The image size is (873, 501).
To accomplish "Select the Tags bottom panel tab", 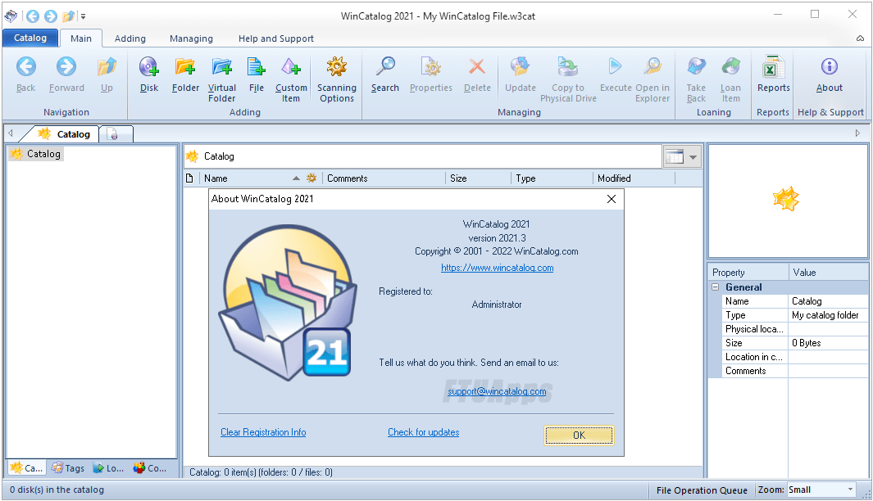I will pyautogui.click(x=68, y=468).
